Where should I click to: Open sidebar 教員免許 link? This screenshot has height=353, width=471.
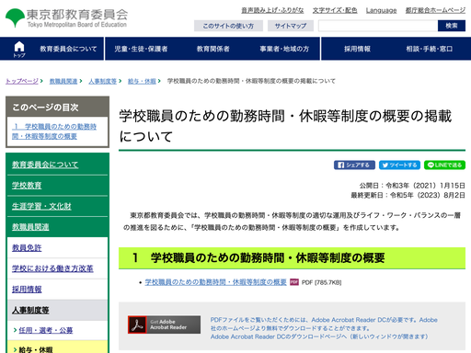coord(27,248)
